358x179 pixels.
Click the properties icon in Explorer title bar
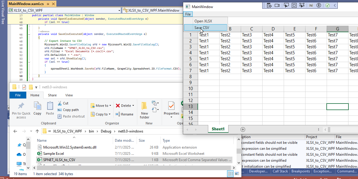(24, 87)
